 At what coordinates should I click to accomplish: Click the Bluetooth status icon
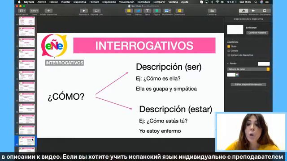click(212, 2)
